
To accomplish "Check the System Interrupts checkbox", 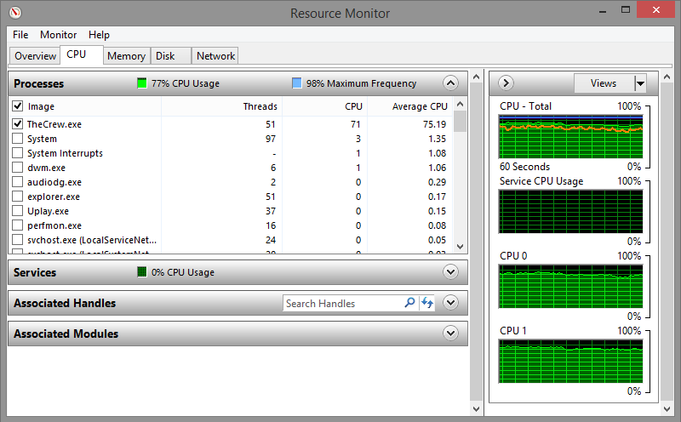I will (x=17, y=153).
